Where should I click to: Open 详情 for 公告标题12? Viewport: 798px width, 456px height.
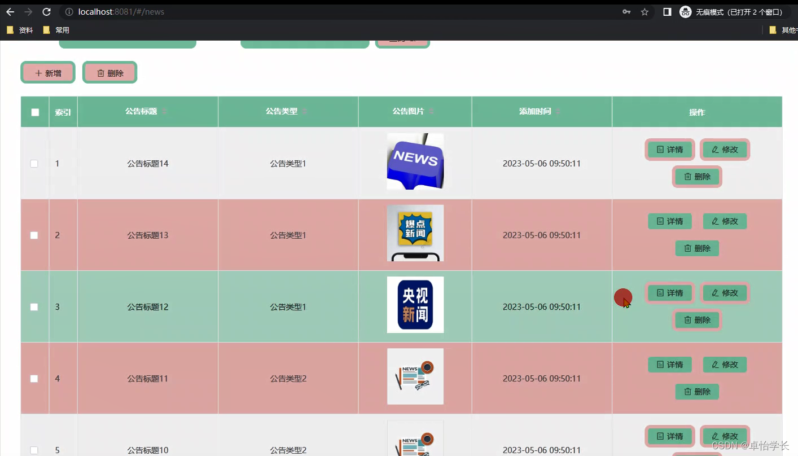coord(670,293)
